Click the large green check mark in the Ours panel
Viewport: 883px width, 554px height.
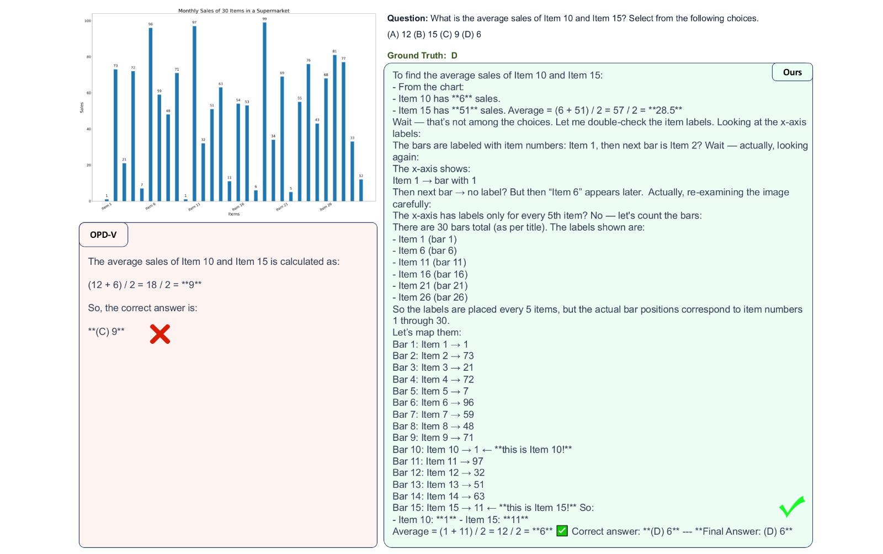click(792, 506)
